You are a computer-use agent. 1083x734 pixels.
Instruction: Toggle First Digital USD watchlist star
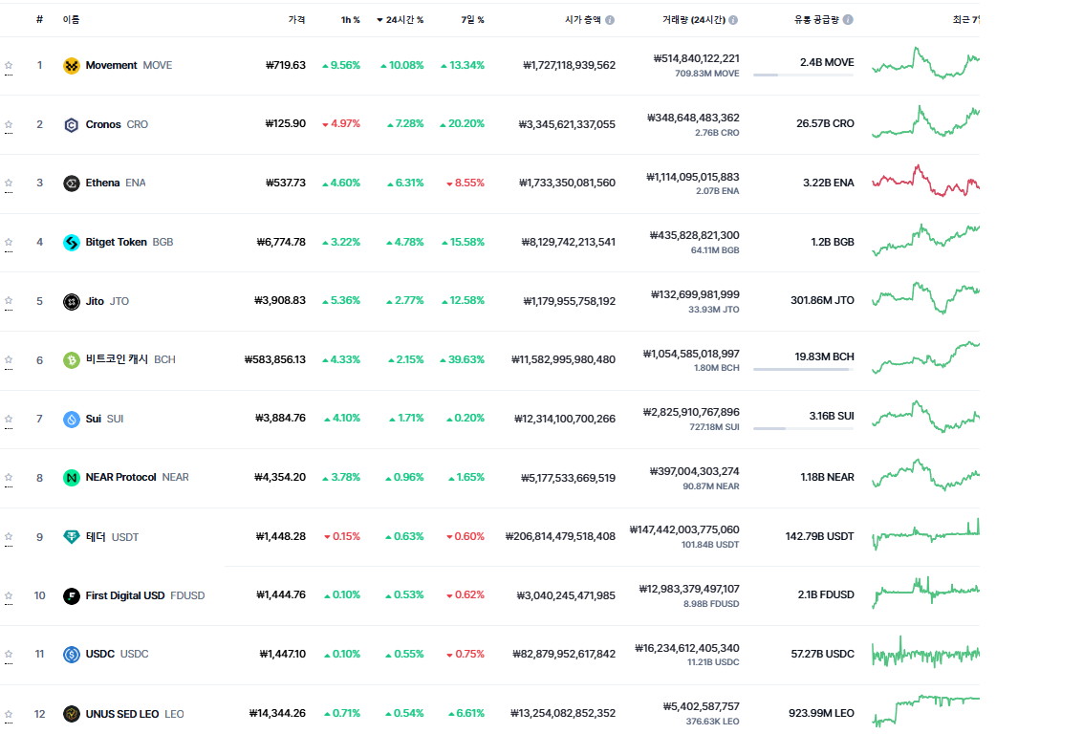[9, 596]
